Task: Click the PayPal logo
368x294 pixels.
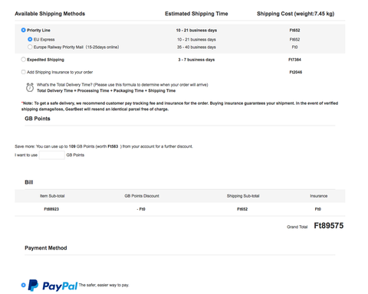Action: click(53, 286)
